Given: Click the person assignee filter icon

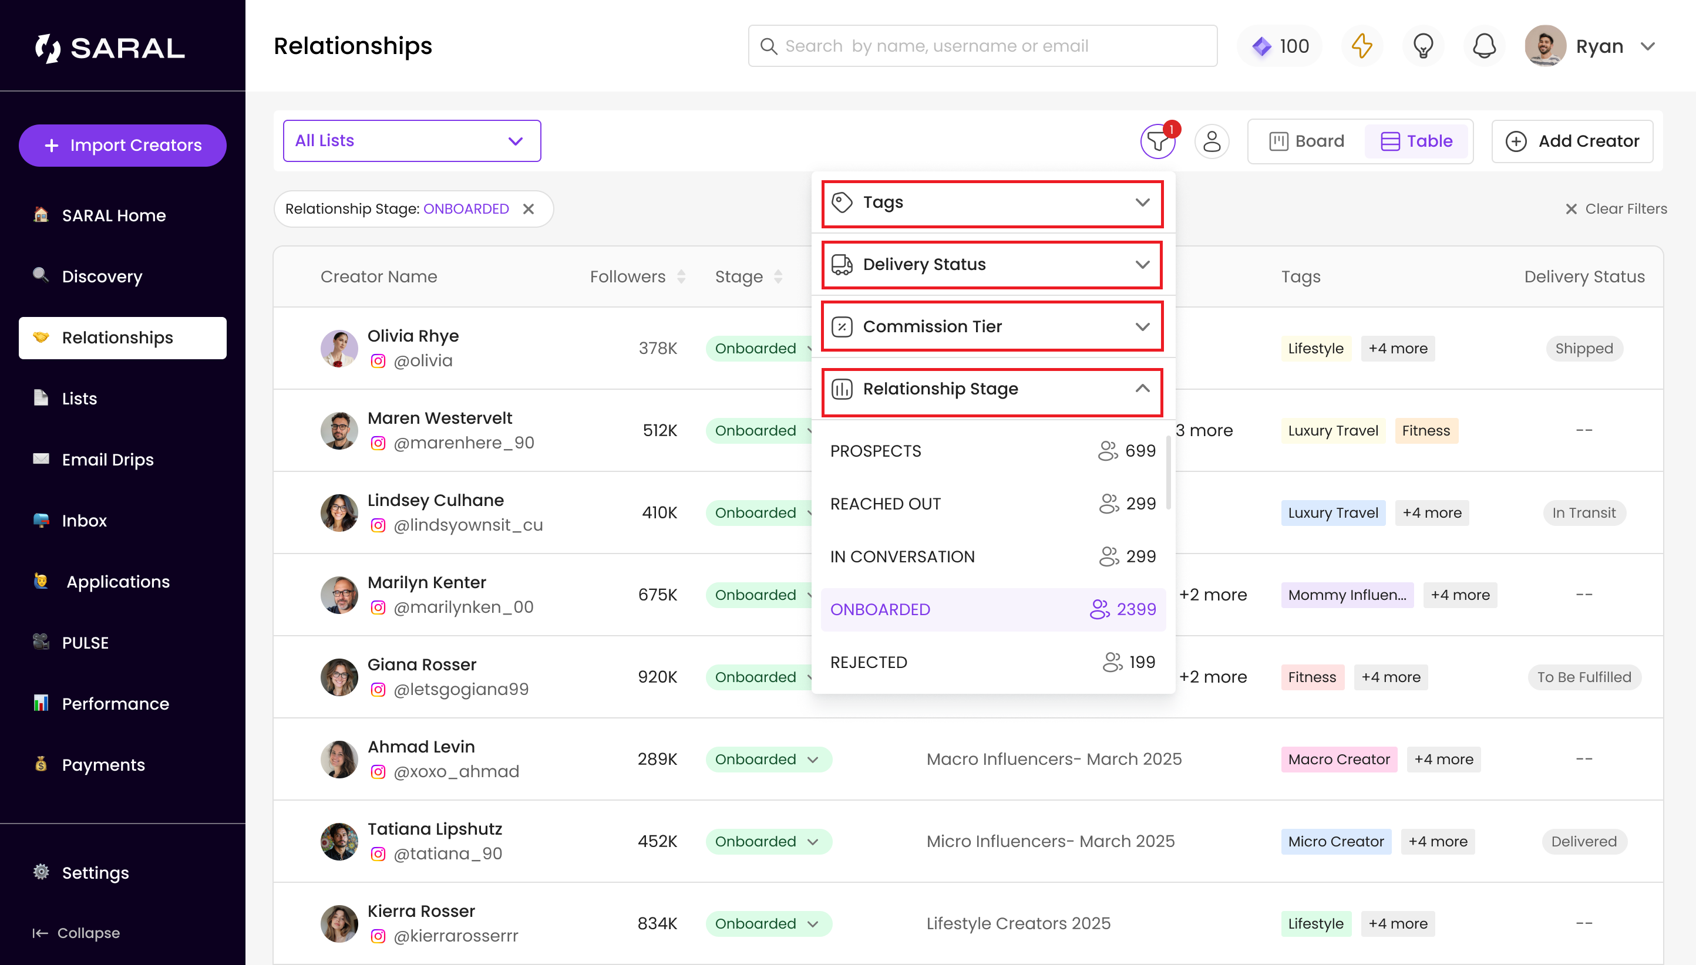Looking at the screenshot, I should coord(1212,141).
